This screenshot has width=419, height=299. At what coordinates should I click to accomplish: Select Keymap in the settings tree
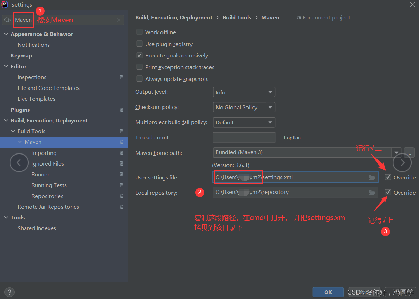coord(21,55)
